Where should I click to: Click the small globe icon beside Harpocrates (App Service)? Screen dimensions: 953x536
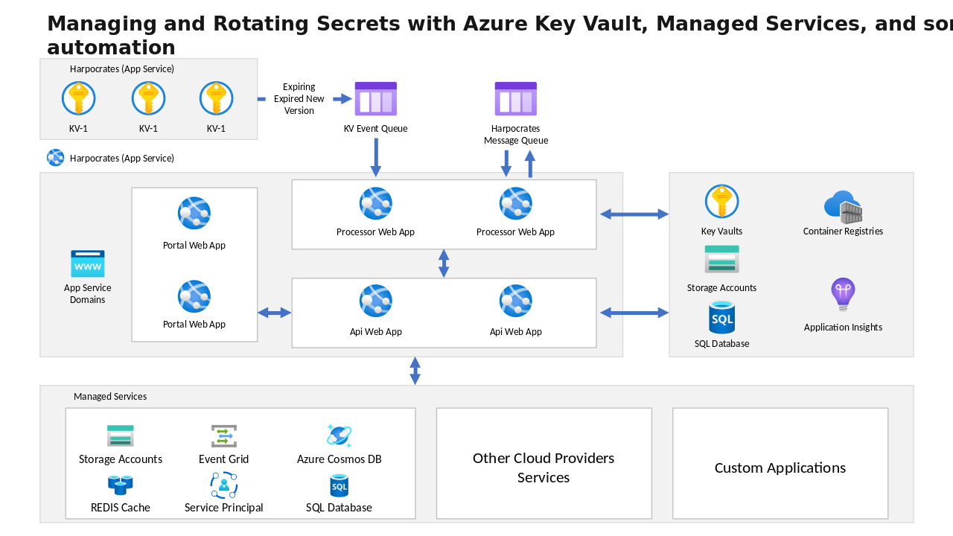pos(56,158)
